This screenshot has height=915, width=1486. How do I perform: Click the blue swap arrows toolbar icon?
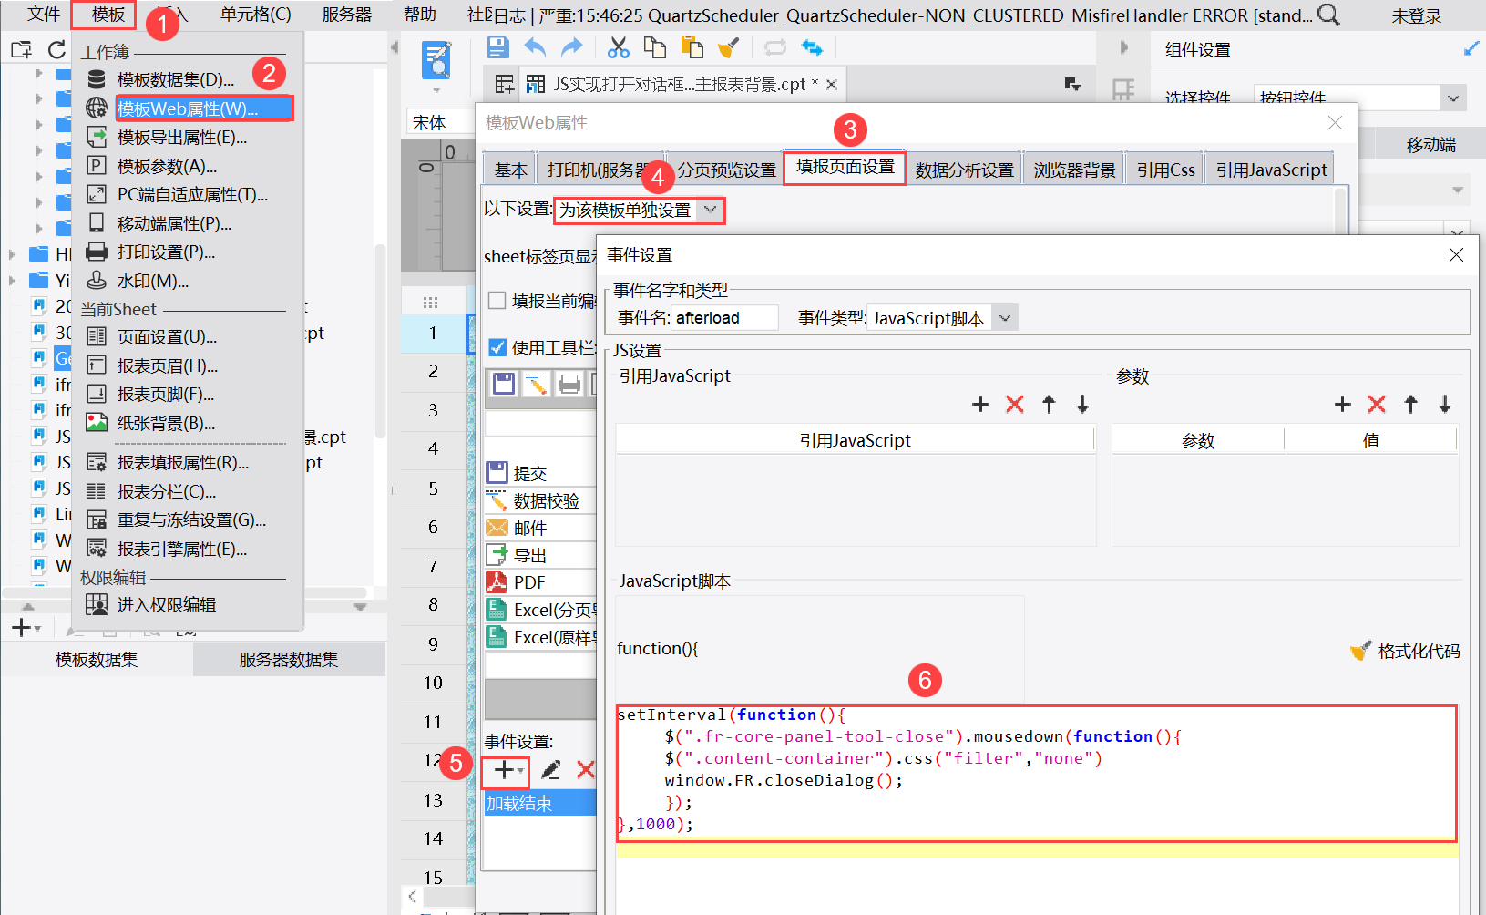point(812,47)
